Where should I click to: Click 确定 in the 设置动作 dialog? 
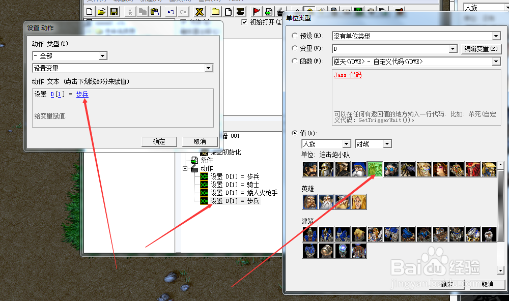pyautogui.click(x=159, y=141)
